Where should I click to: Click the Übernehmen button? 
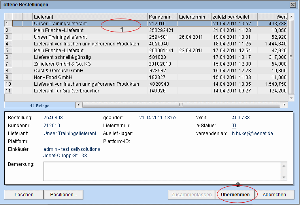point(235,195)
